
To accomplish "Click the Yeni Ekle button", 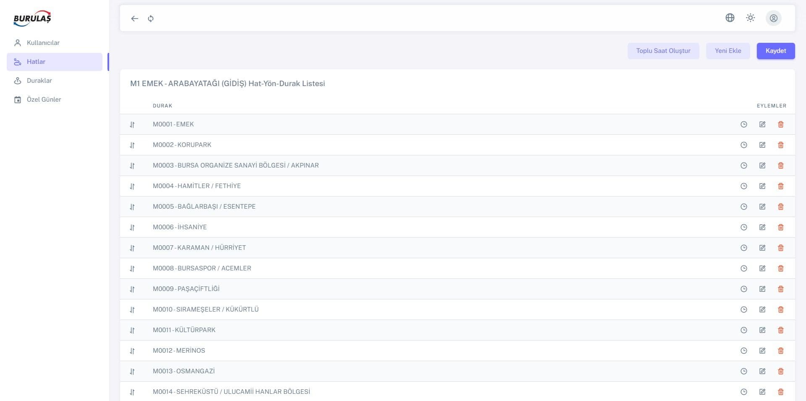I will pos(728,51).
